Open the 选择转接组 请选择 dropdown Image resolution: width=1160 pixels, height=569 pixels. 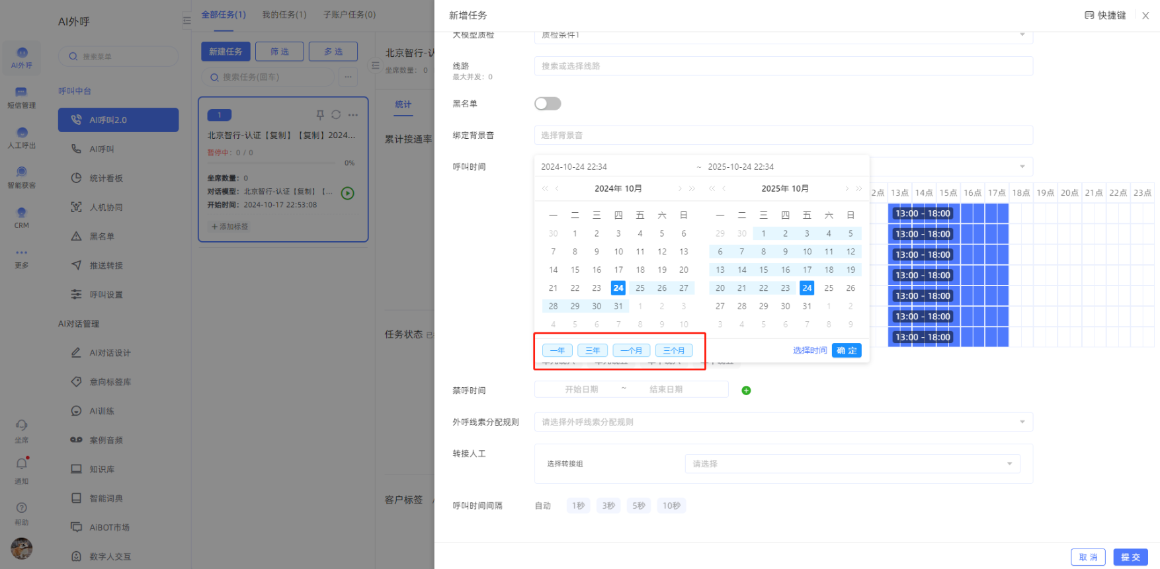click(852, 464)
